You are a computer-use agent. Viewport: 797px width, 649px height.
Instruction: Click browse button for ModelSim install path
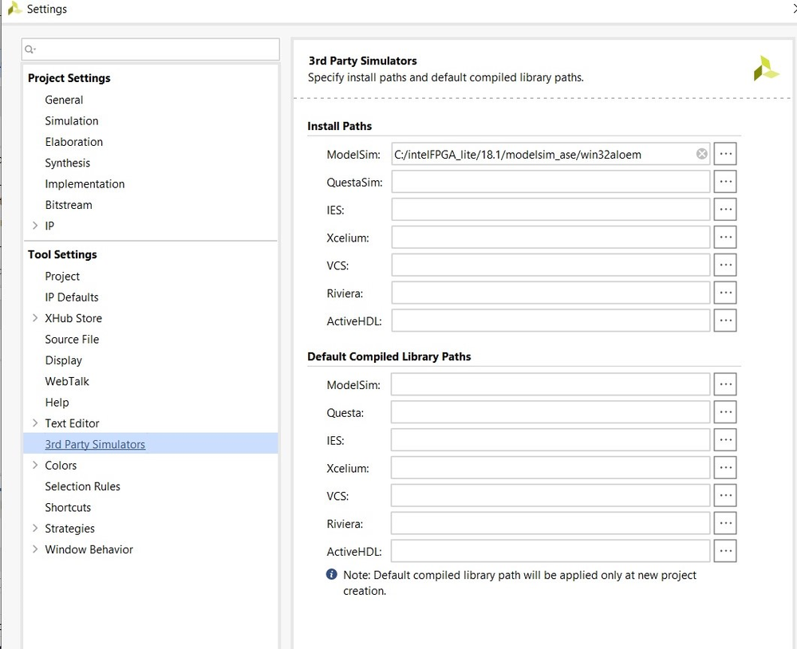pyautogui.click(x=725, y=154)
